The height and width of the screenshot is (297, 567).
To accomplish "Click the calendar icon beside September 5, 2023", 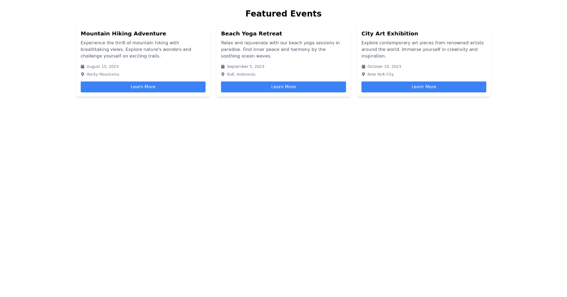I will [223, 66].
